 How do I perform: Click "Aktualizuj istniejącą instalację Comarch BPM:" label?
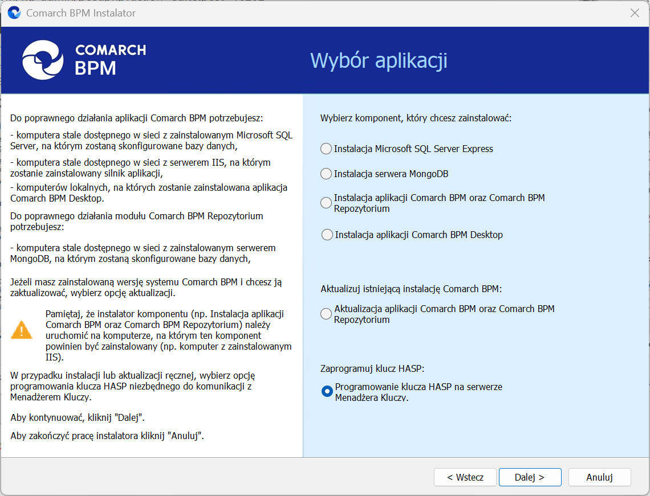click(411, 289)
